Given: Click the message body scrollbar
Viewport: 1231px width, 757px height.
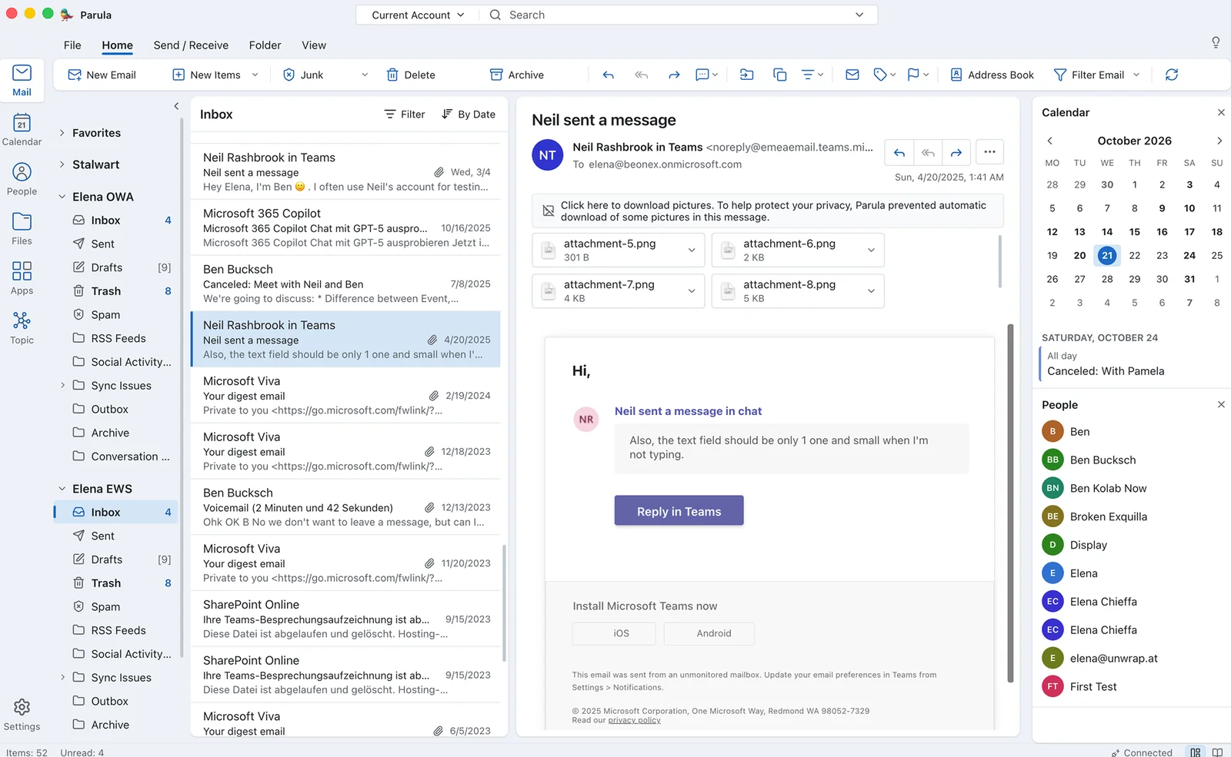Looking at the screenshot, I should 1010,503.
